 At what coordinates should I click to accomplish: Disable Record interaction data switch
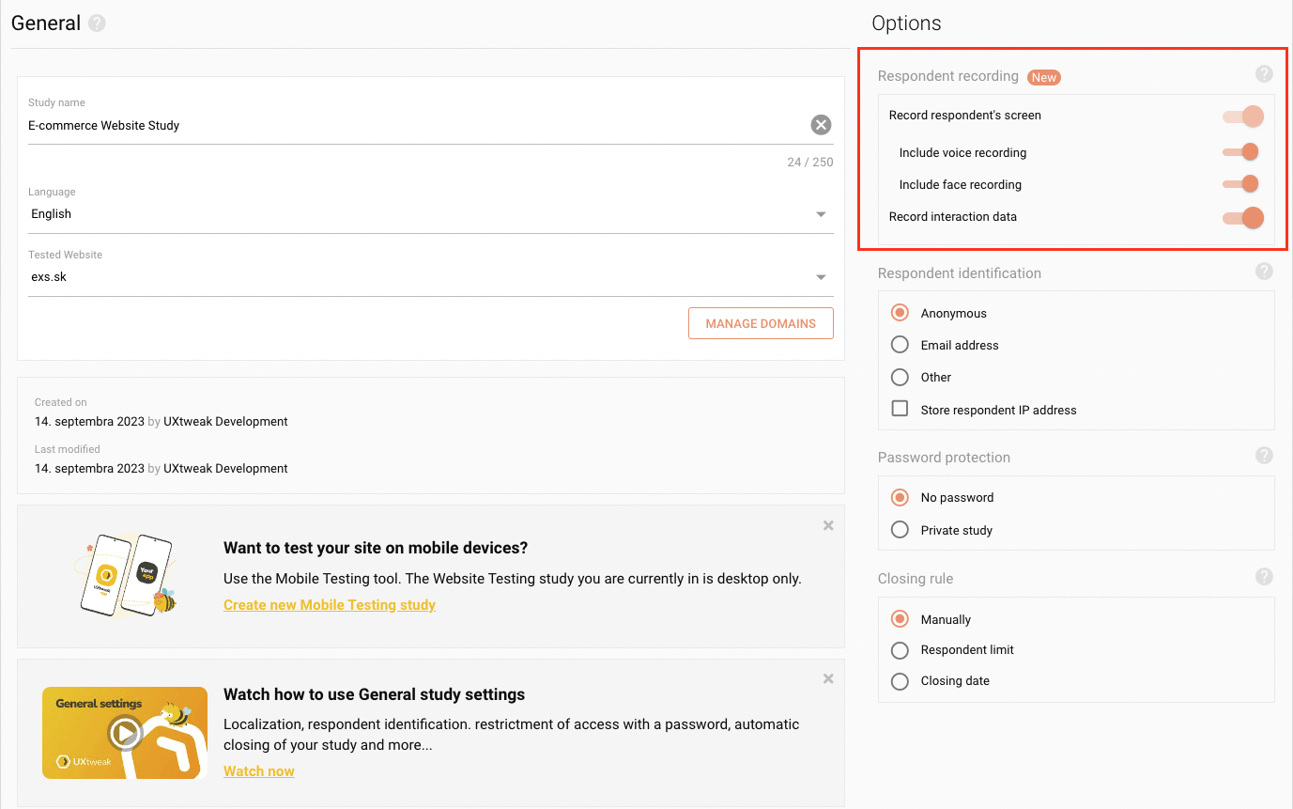1243,218
